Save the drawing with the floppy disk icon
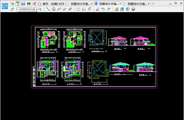 pos(23,3)
